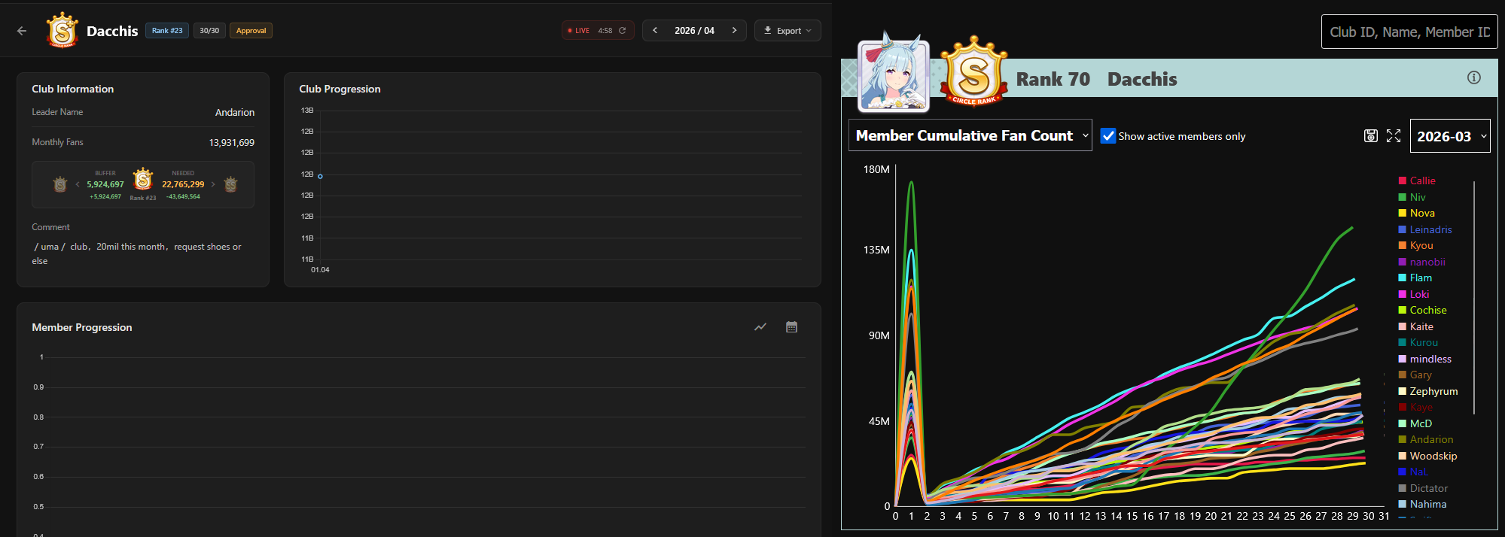Open Member Progression calendar view
This screenshot has width=1505, height=537.
[x=791, y=327]
